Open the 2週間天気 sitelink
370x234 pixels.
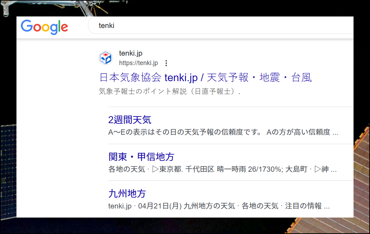(130, 120)
